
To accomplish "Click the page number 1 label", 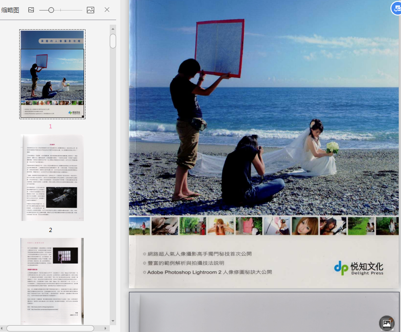I will (x=50, y=126).
